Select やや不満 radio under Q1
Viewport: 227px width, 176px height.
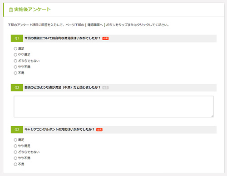(15, 67)
